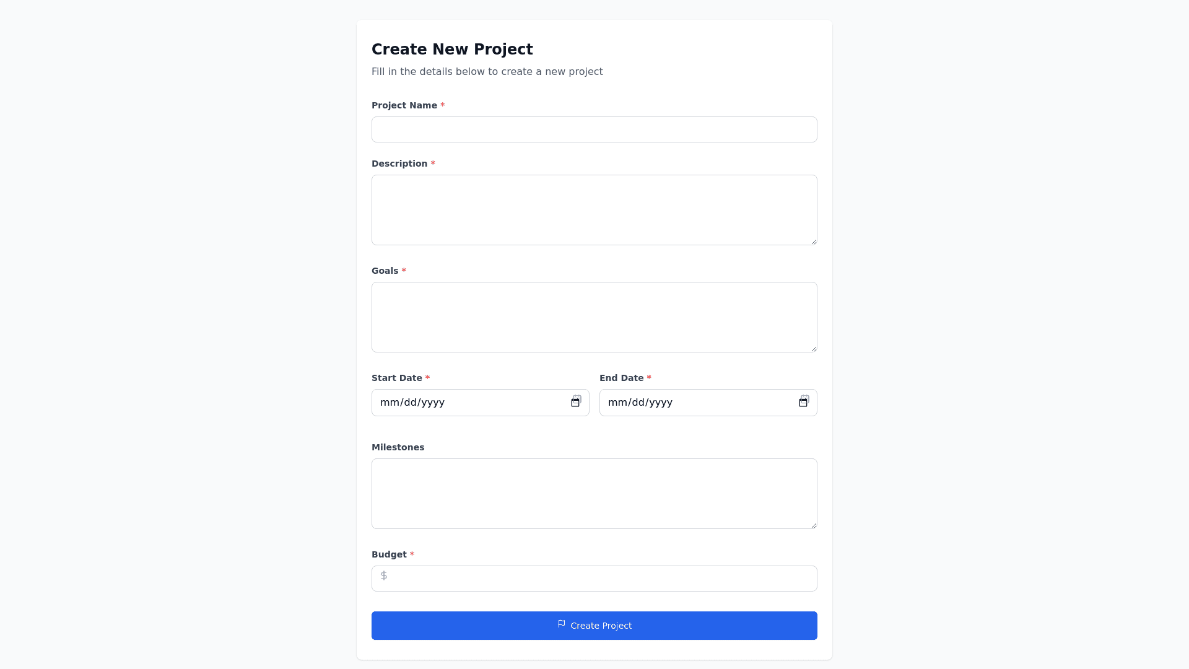This screenshot has height=669, width=1189.
Task: Click the Description textarea resize handle
Action: coord(814,242)
